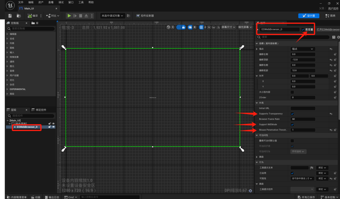Click the Browse to asset icon
The image size is (340, 199).
tap(19, 16)
